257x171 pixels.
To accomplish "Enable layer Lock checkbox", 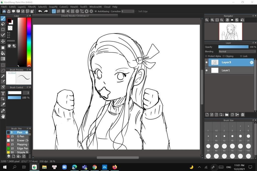I will tap(241, 56).
